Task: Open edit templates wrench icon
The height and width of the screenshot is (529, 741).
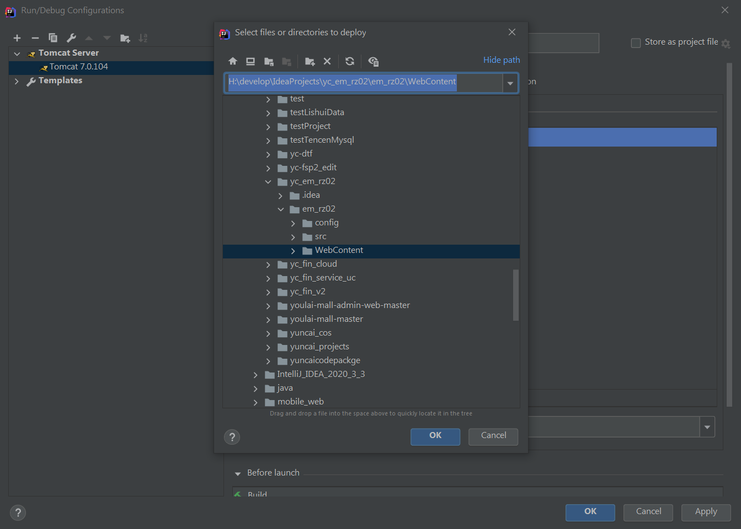Action: (x=71, y=38)
